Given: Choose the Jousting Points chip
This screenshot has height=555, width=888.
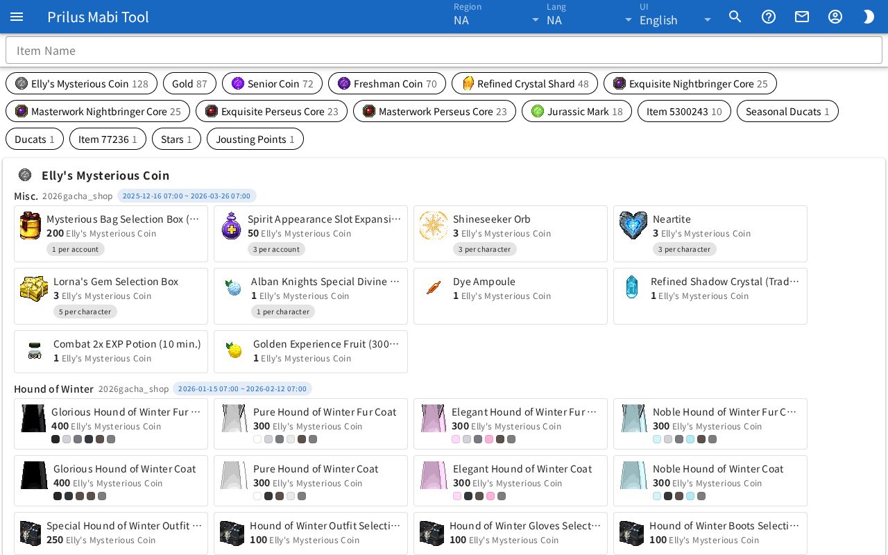Looking at the screenshot, I should 255,139.
